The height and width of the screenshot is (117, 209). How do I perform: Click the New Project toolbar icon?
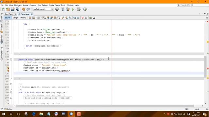8,9
